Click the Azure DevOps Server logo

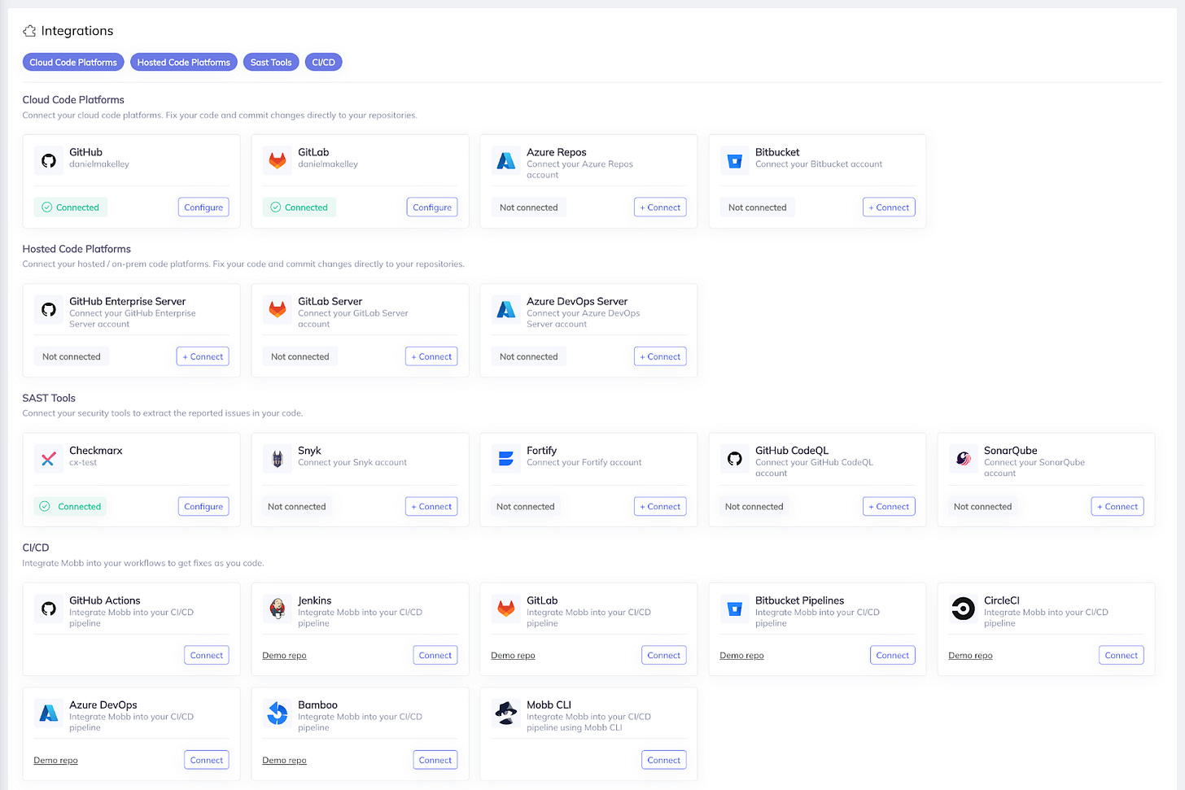click(506, 310)
